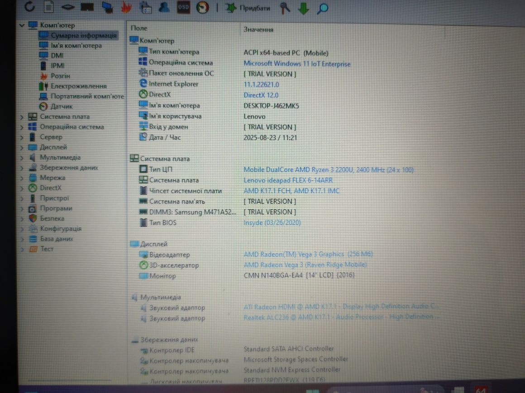Click the Lenovo ideapad FLEX 6-14ARR link
525x393 pixels.
[288, 180]
